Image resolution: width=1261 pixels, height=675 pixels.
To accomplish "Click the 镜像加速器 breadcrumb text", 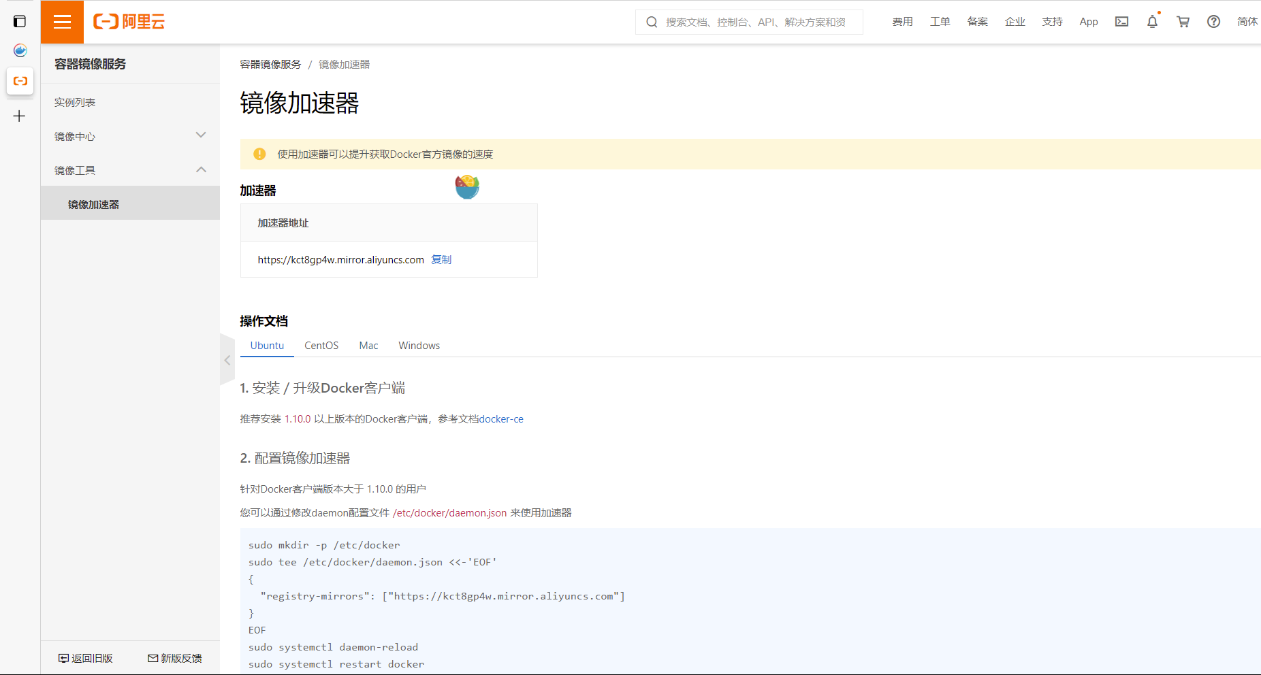I will tap(345, 64).
